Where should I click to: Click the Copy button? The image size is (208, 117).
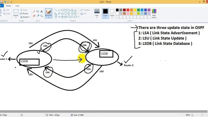coord(6,14)
